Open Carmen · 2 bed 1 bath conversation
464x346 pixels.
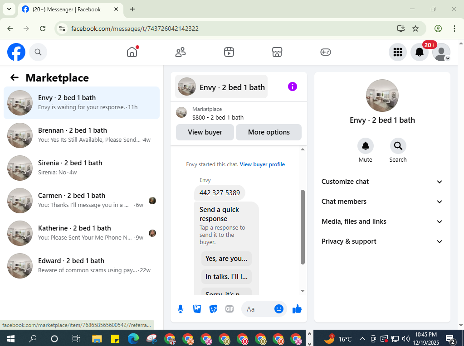82,201
